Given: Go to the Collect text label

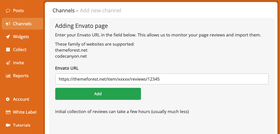Looking at the screenshot, I should coord(20,50).
